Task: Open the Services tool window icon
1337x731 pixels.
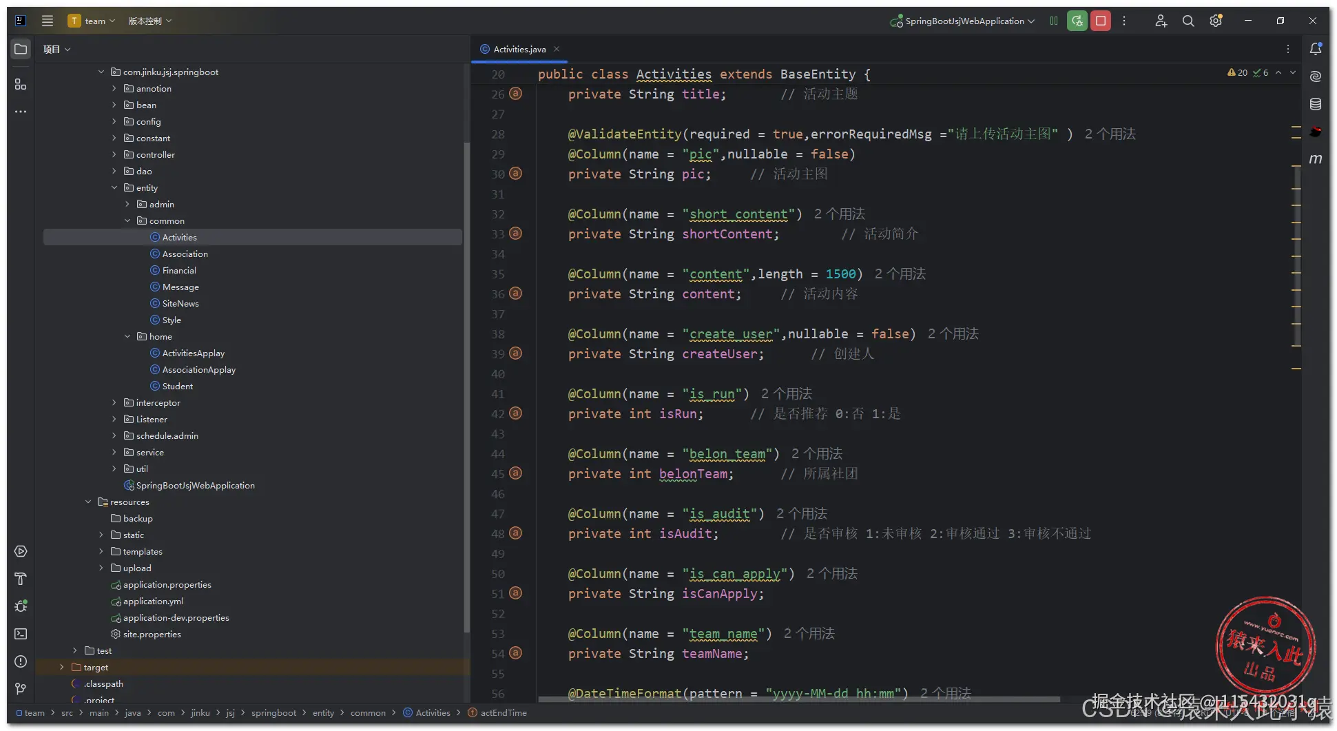Action: click(x=21, y=551)
